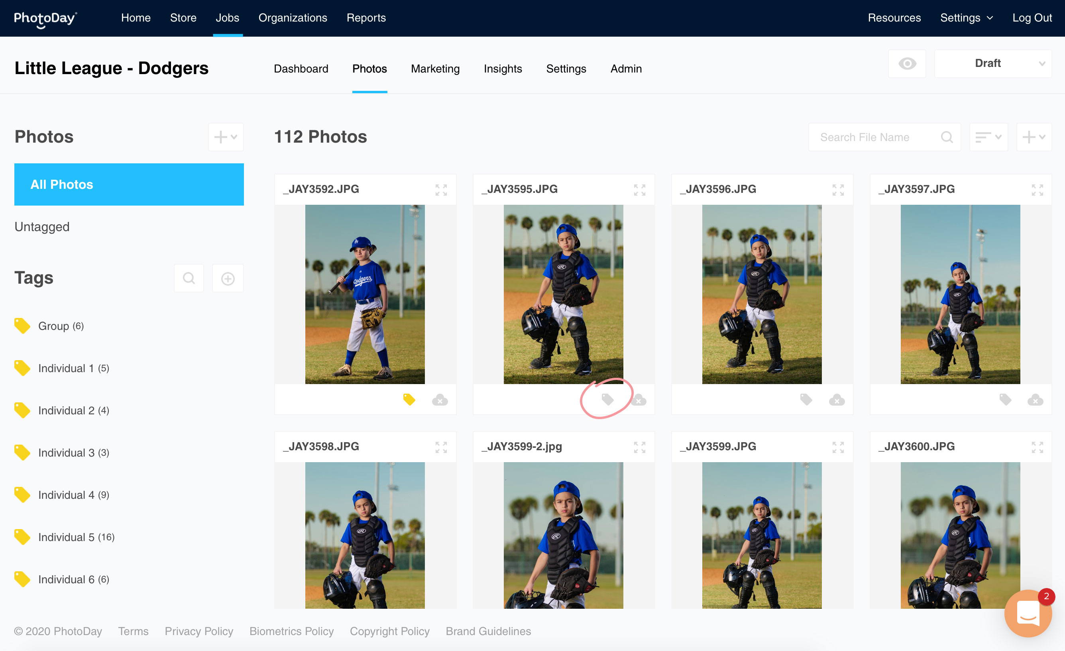1065x651 pixels.
Task: Switch to the Marketing tab
Action: coord(435,69)
